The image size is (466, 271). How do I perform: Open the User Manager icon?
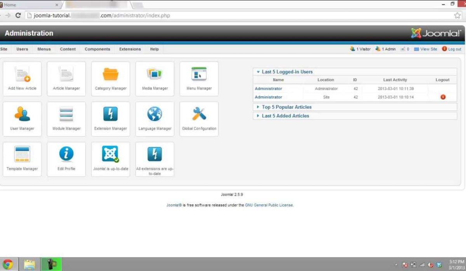[x=22, y=119]
